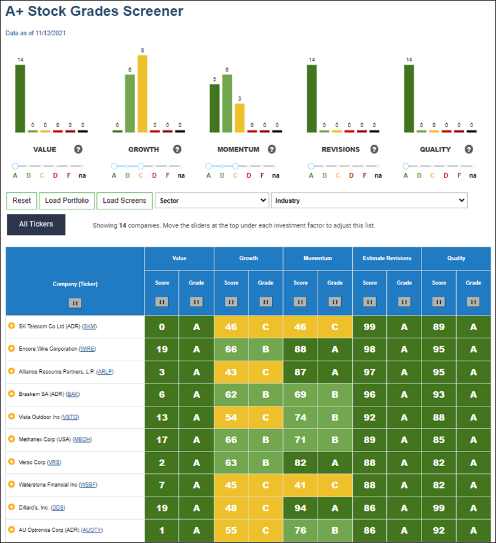Screen dimensions: 496x543
Task: Sort by Momentum Score column icon
Action: click(300, 302)
